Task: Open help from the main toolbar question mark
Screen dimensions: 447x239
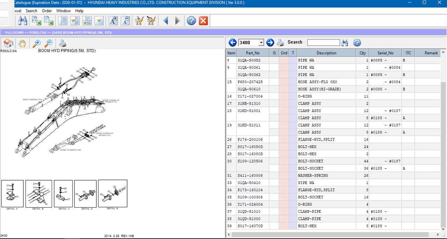Action: 191,21
